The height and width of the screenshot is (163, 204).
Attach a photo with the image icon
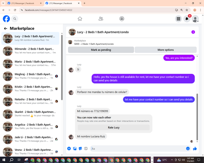(x=75, y=148)
